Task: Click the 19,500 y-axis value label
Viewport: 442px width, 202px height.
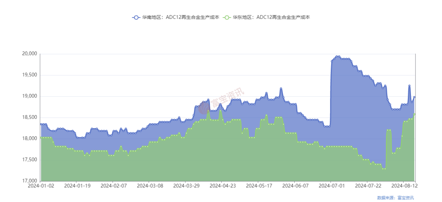Action: [29, 75]
